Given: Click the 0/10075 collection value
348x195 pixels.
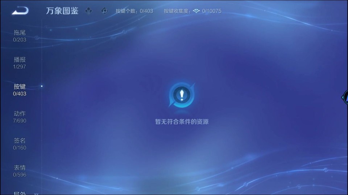Looking at the screenshot, I should click(x=211, y=11).
